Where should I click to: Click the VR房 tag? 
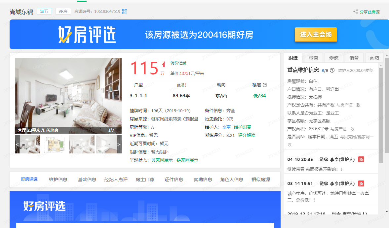point(63,12)
